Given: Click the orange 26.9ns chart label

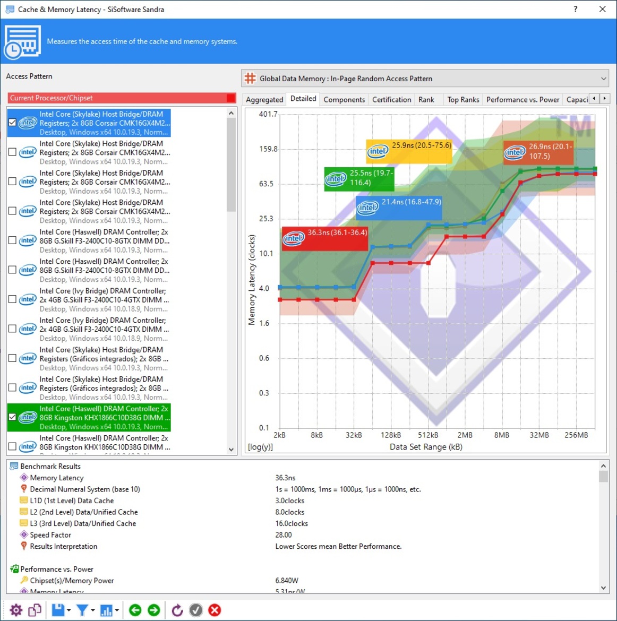Looking at the screenshot, I should [x=538, y=152].
